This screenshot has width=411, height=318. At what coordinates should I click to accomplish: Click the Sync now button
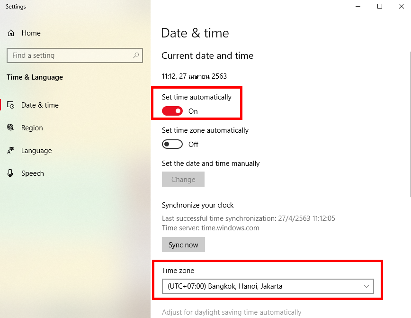(x=183, y=245)
